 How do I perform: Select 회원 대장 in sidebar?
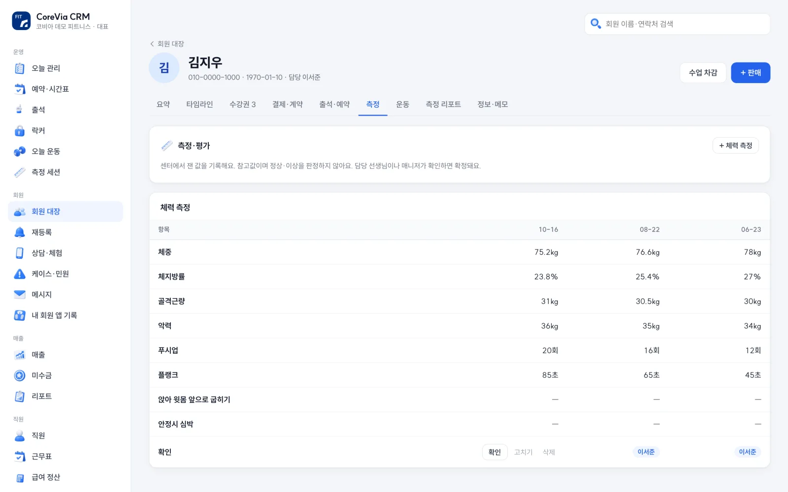pos(66,212)
